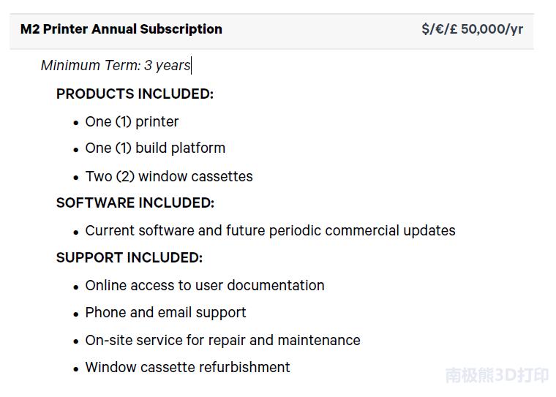Screen dimensions: 556x397
Task: Click the M2 Printer Annual Subscription heading
Action: pyautogui.click(x=121, y=29)
